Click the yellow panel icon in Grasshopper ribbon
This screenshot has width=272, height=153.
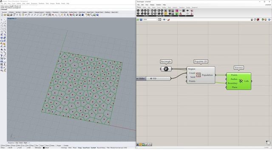tap(166, 13)
